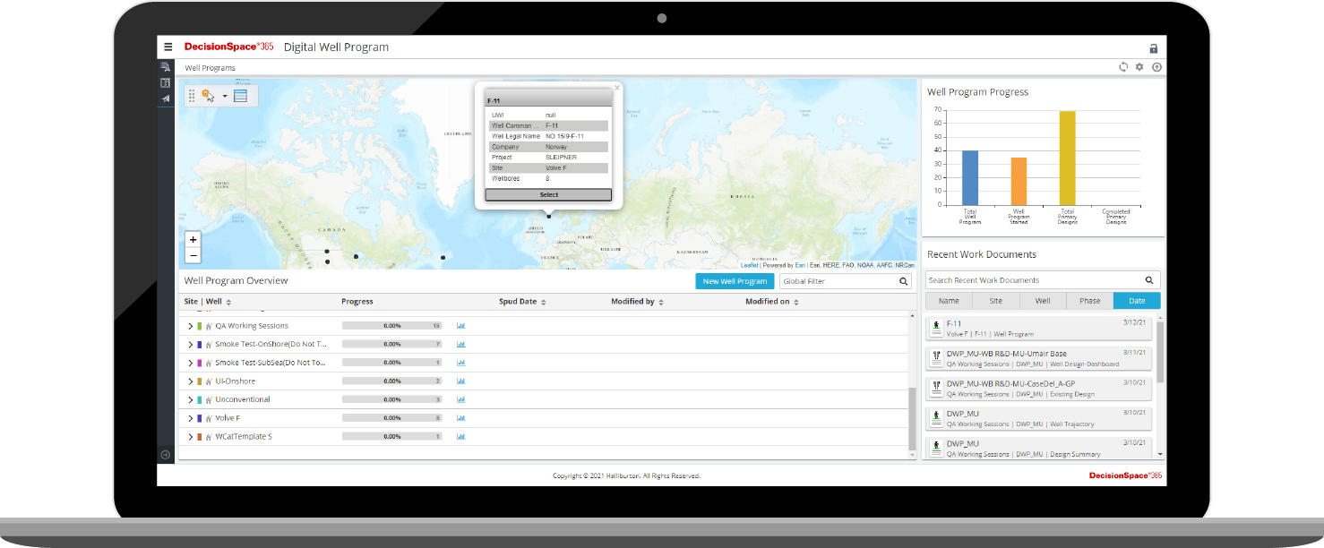
Task: Click the paper plane icon in left sidebar
Action: point(166,98)
